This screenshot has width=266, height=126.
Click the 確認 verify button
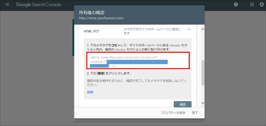(x=183, y=104)
